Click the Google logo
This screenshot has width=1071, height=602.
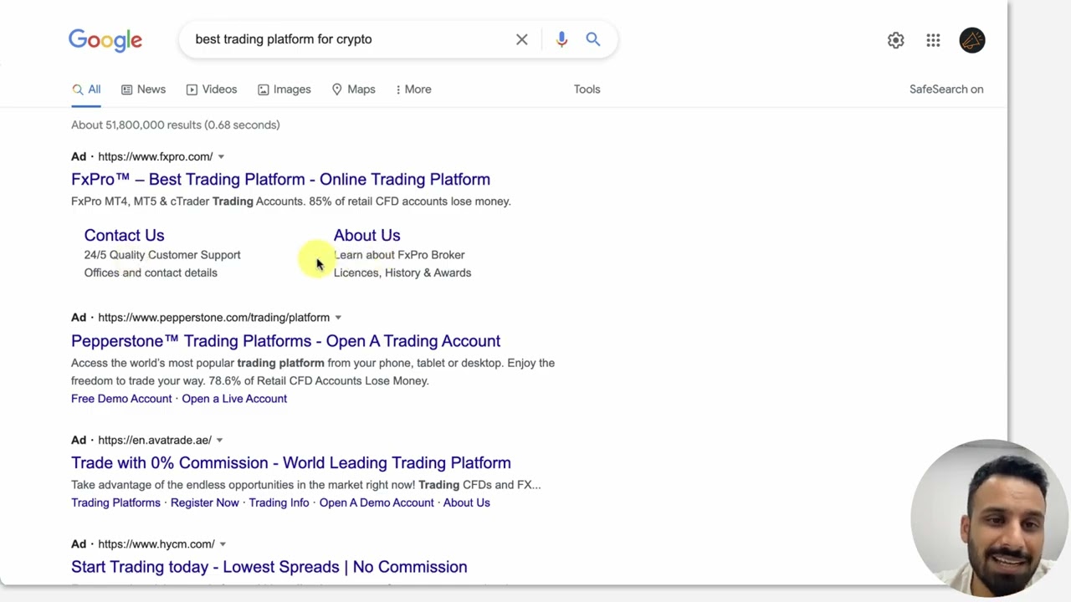[x=105, y=40]
